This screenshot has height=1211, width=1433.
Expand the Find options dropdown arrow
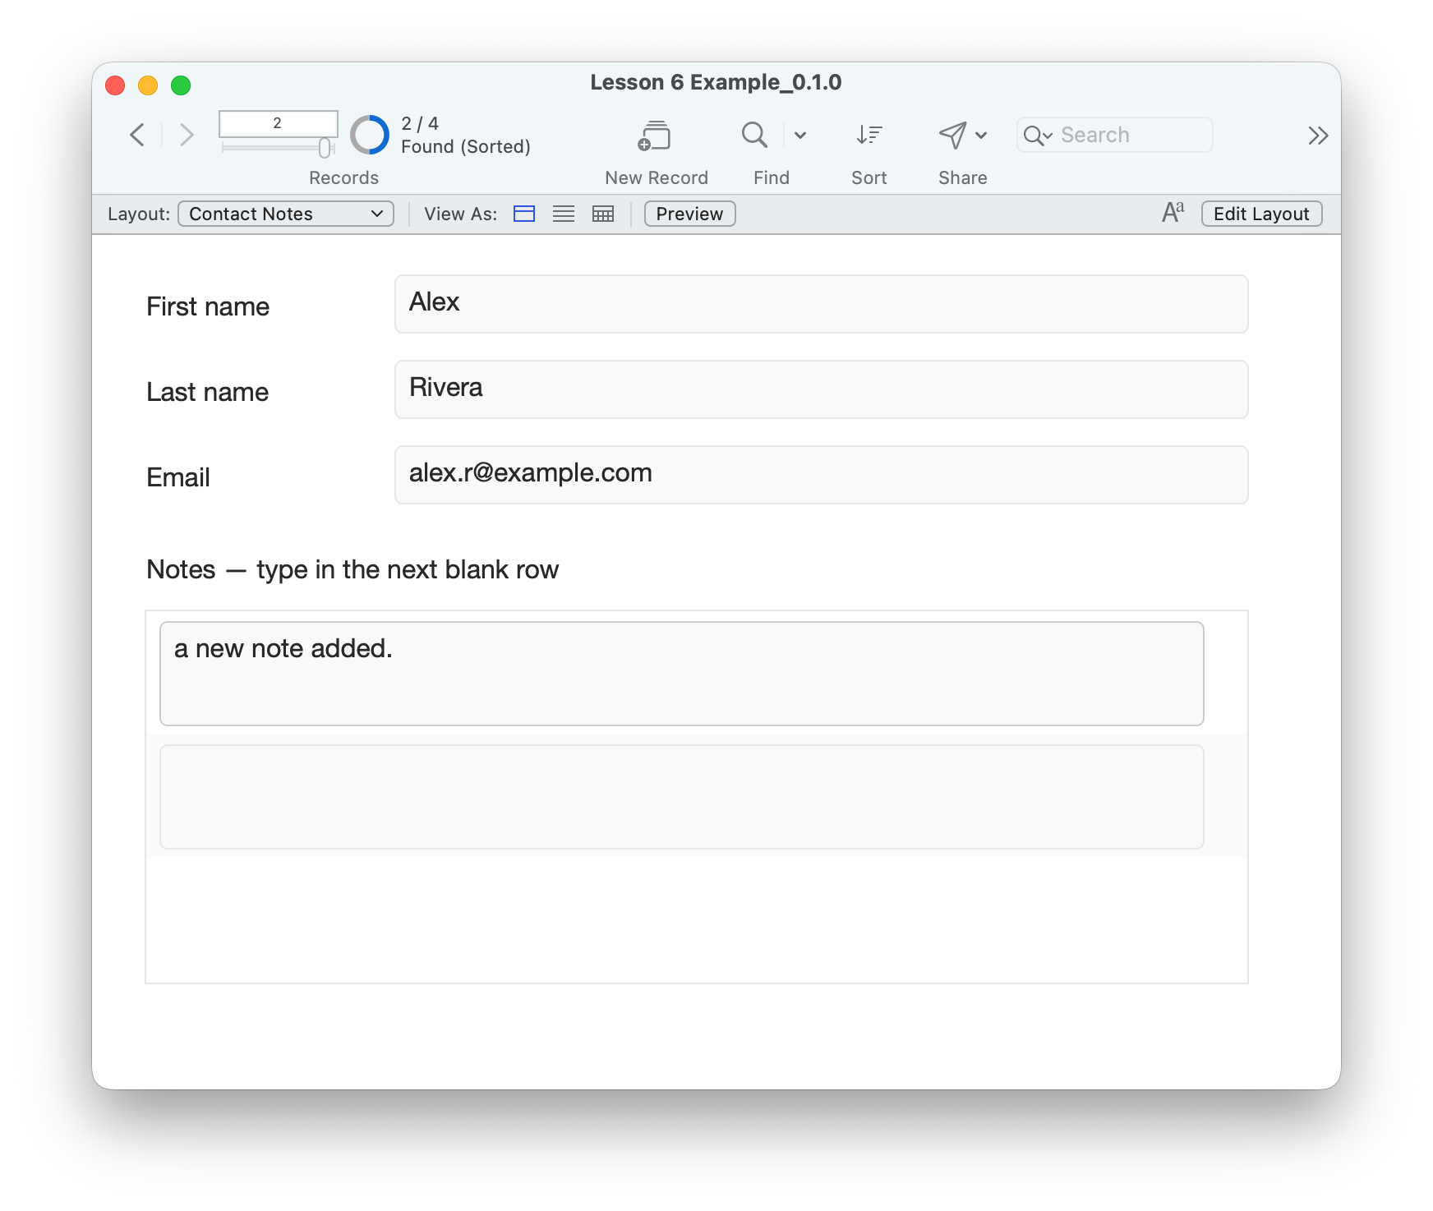800,136
